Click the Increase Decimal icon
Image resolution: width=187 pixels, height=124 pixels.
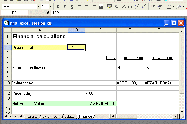click(138, 7)
